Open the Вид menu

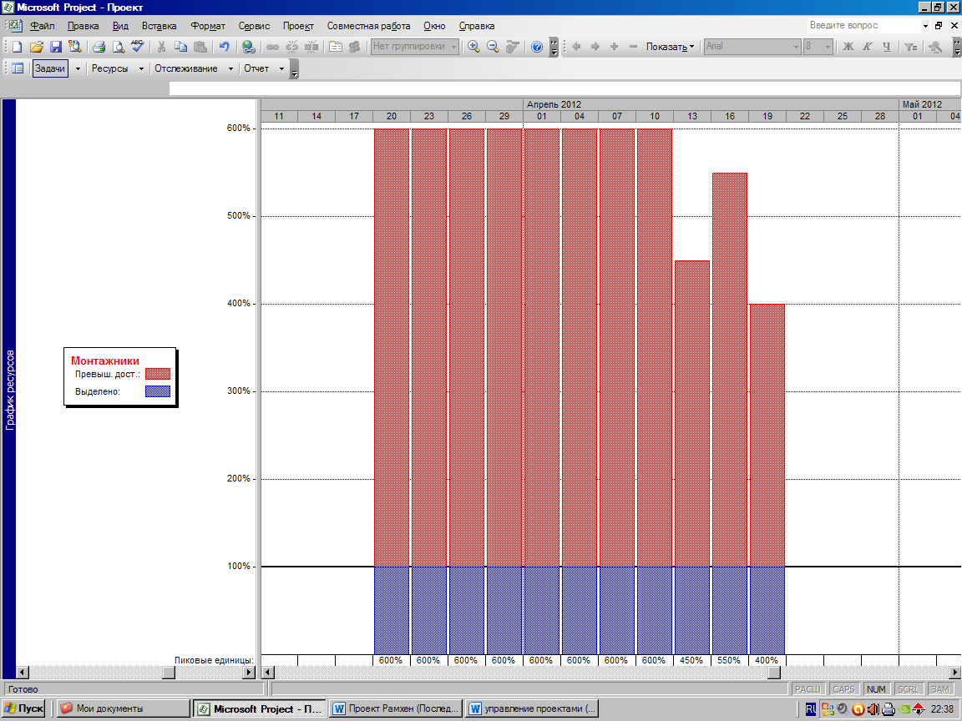pos(120,26)
